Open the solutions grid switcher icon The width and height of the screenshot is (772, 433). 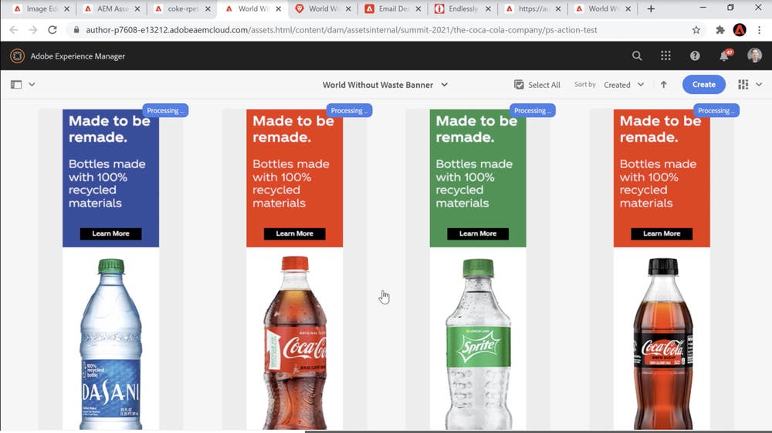click(x=665, y=56)
